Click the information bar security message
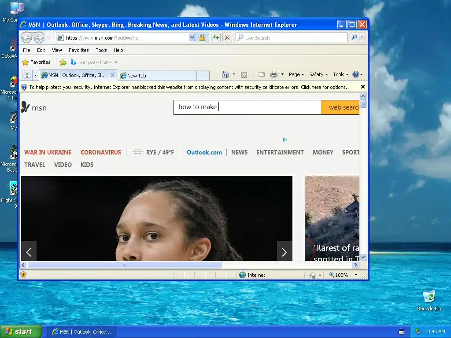 190,87
